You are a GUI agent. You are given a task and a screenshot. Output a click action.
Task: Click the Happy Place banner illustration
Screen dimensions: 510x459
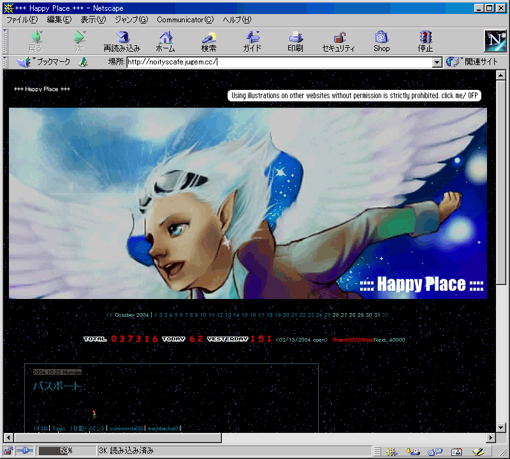(x=248, y=203)
